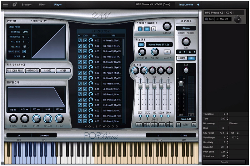This screenshot has height=166, width=250.
Task: Turn the Srnd mix pan knob
Action: (169, 70)
